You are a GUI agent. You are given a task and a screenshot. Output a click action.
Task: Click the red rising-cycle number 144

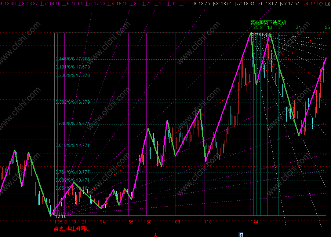(x=255, y=222)
